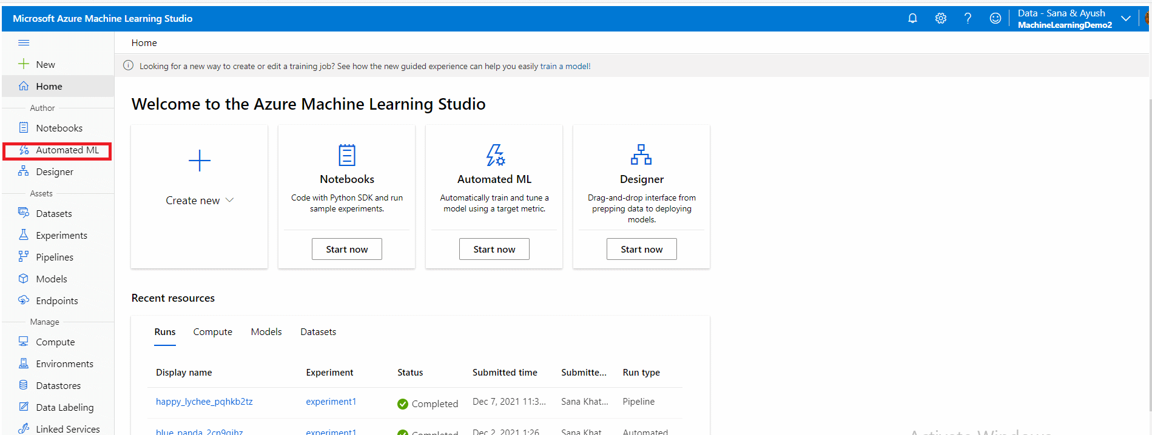Open Endpoints in the sidebar
Image resolution: width=1152 pixels, height=435 pixels.
point(57,301)
